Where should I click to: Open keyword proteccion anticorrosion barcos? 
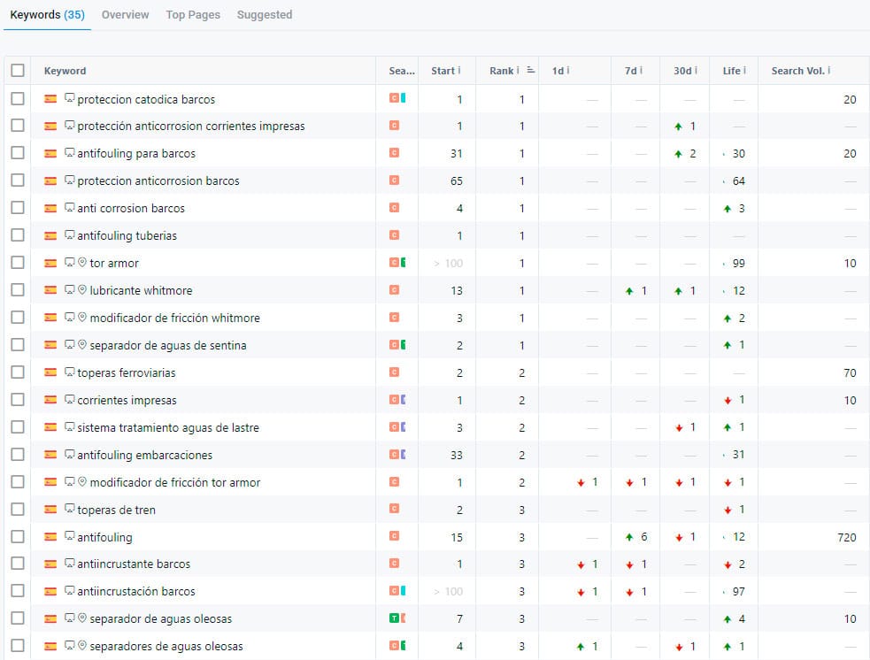coord(158,180)
